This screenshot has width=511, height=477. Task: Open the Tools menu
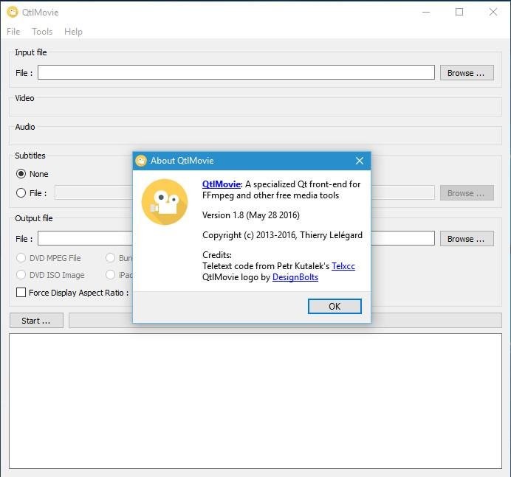pyautogui.click(x=42, y=32)
